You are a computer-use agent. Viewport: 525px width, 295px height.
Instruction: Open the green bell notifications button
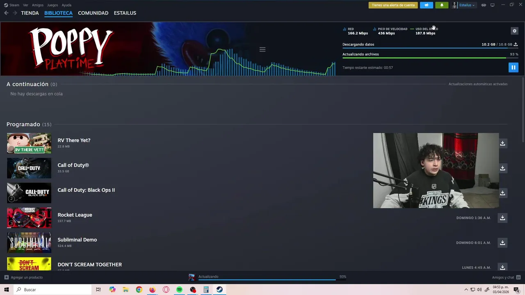point(442,5)
